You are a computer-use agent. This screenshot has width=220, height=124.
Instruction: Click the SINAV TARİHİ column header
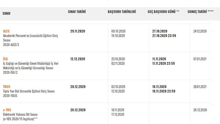[x=77, y=12]
